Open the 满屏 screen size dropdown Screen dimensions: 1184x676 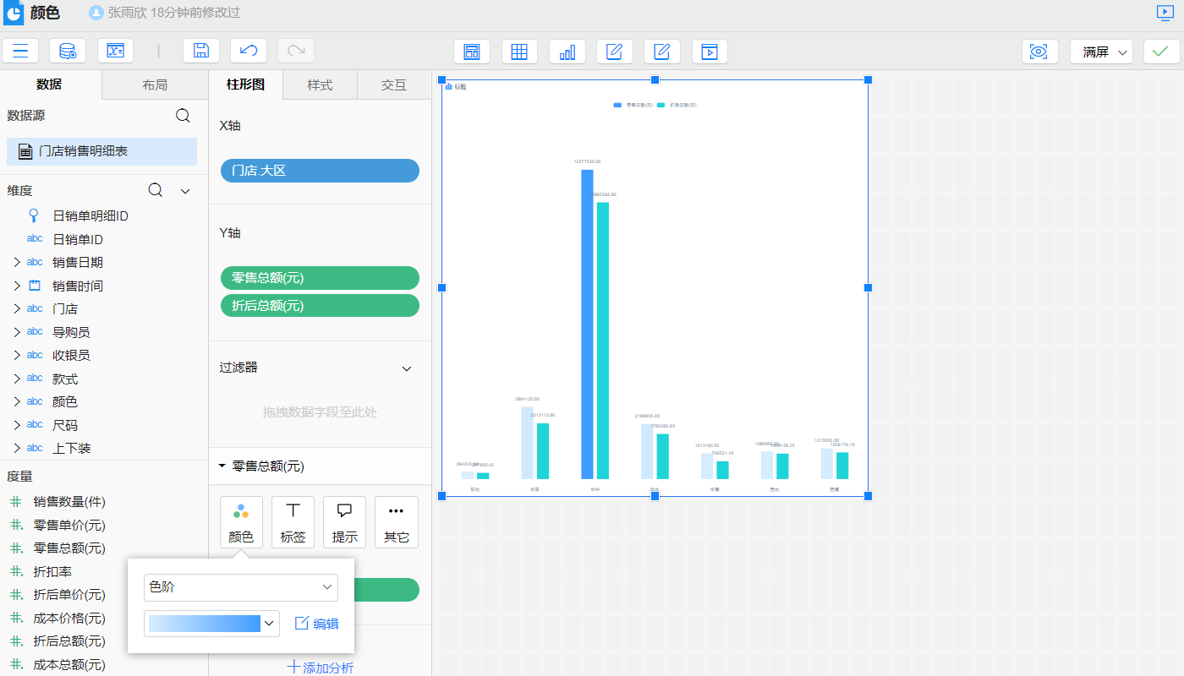(1101, 52)
